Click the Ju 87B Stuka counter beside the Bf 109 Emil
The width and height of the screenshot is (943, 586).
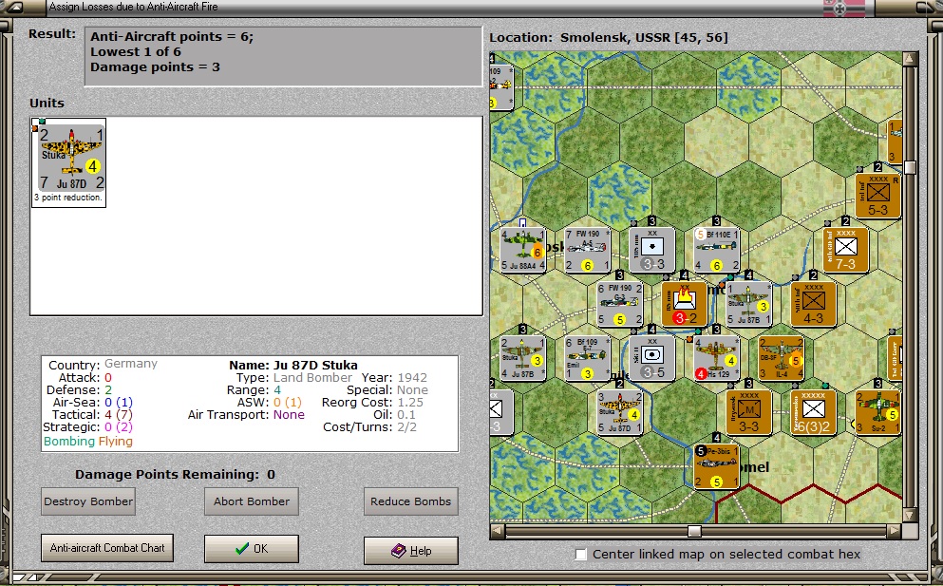(x=523, y=358)
